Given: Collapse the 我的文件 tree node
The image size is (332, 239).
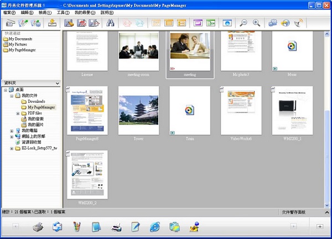Looking at the screenshot, I should (x=12, y=96).
